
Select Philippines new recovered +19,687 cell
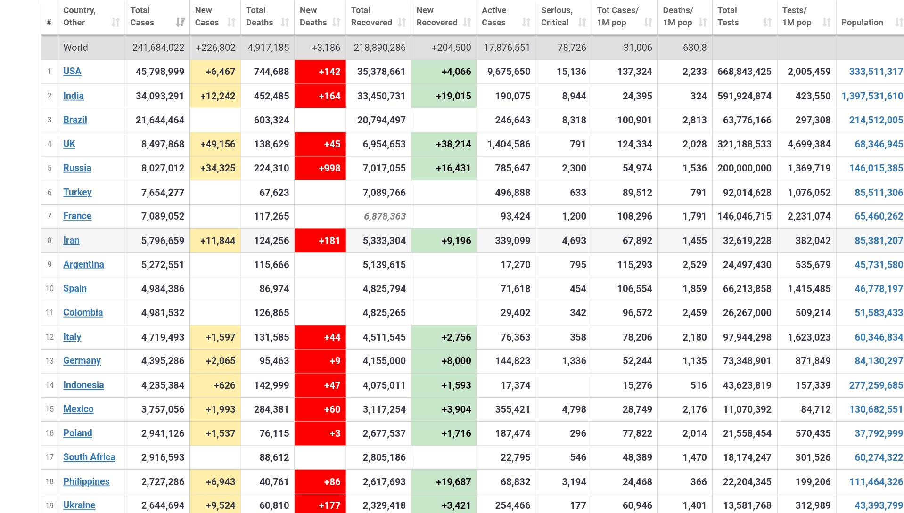(444, 482)
